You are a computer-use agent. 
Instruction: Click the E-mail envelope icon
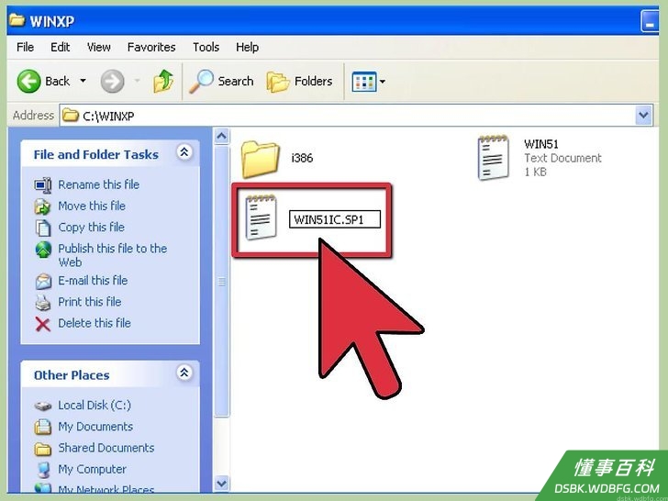43,281
